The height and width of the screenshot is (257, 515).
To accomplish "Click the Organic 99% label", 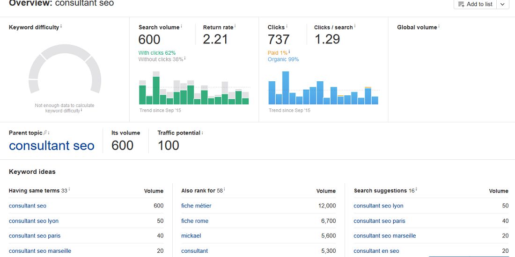I will tap(283, 59).
